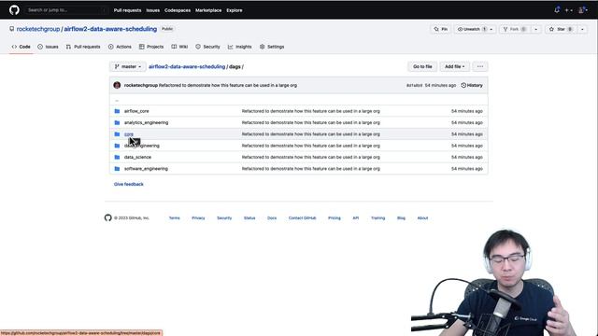This screenshot has height=336, width=598.
Task: Expand the Fork options dropdown arrow
Action: coord(535,29)
